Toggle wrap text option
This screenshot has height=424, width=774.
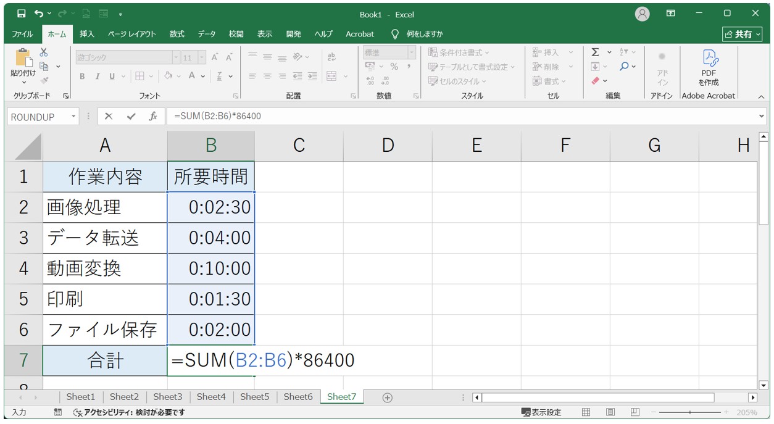point(331,57)
